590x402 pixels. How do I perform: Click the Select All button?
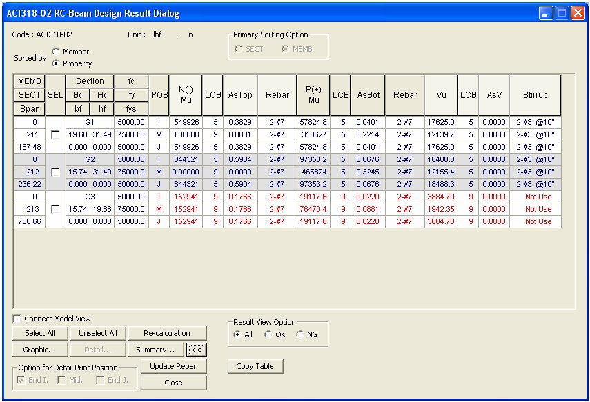tap(40, 333)
